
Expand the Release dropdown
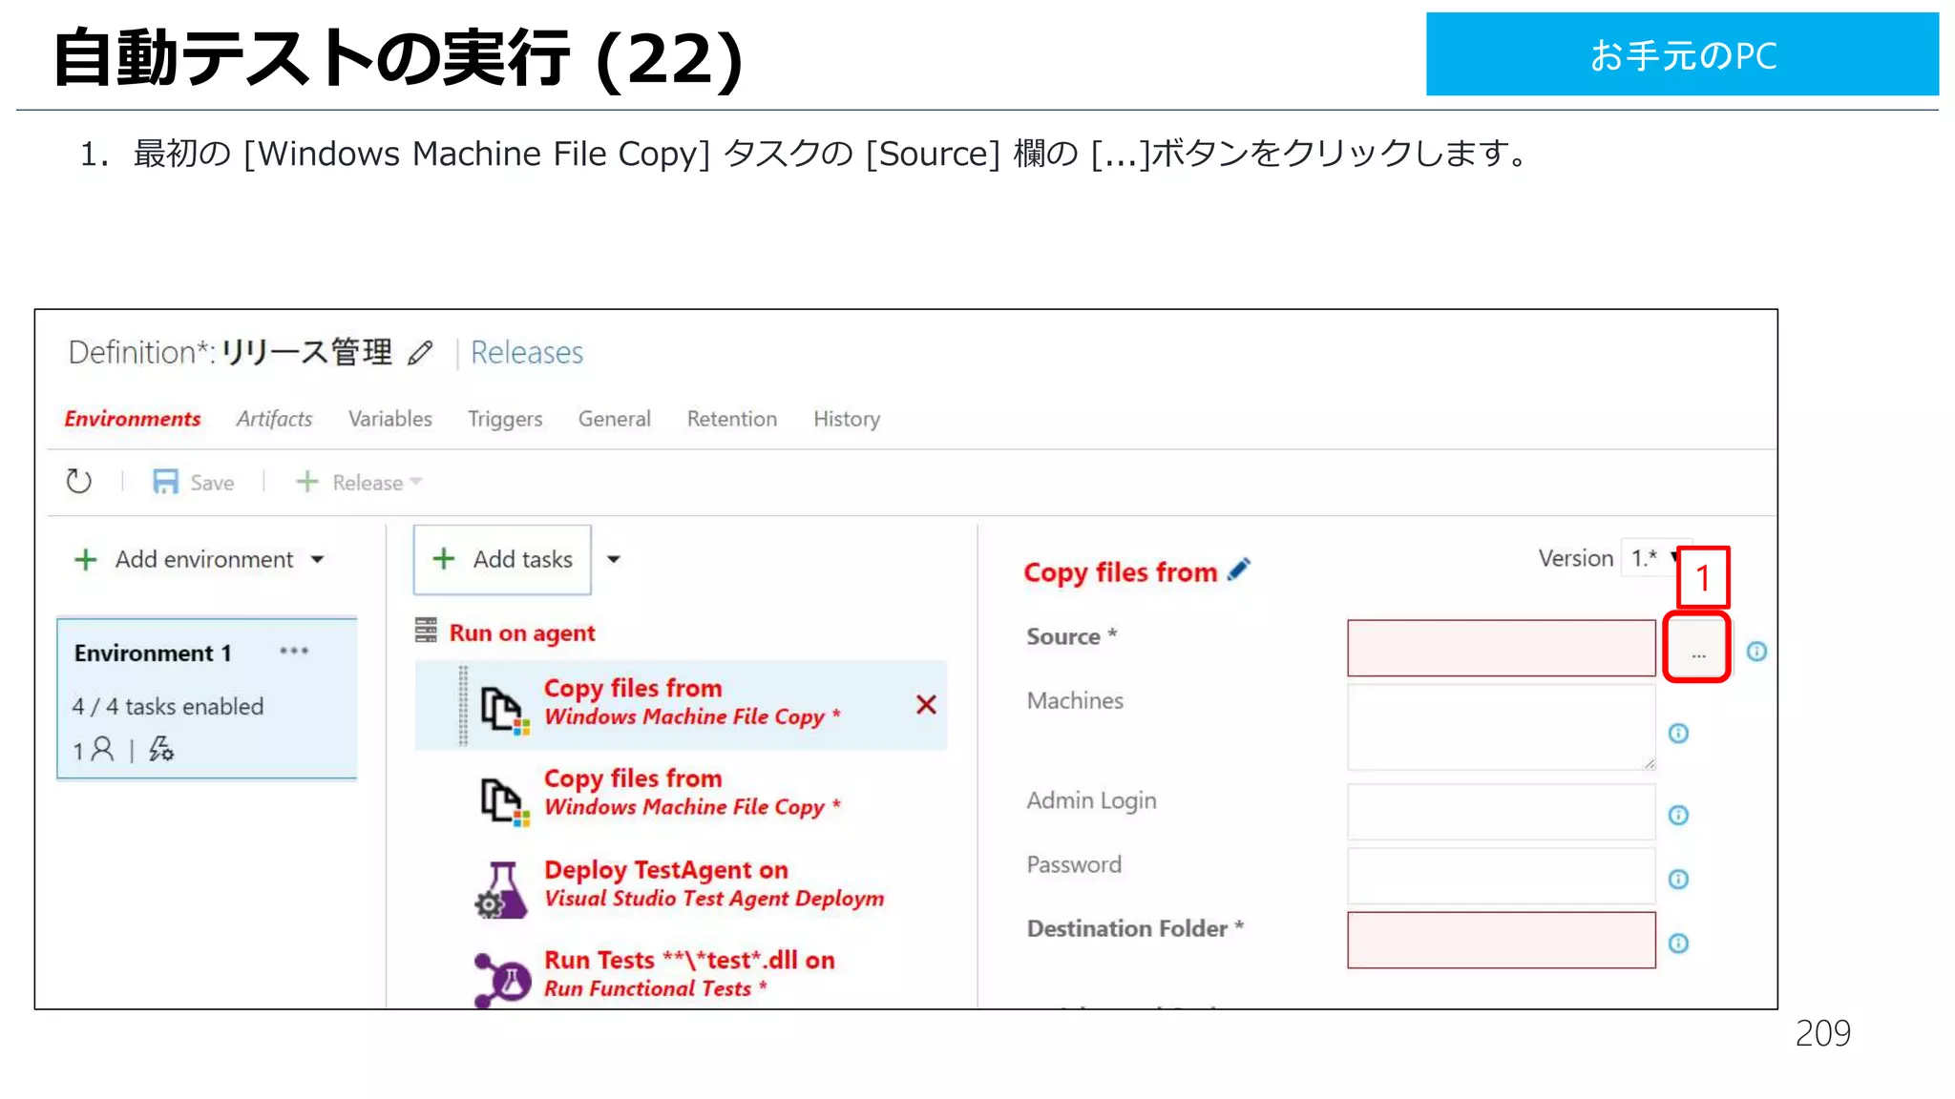pyautogui.click(x=415, y=482)
